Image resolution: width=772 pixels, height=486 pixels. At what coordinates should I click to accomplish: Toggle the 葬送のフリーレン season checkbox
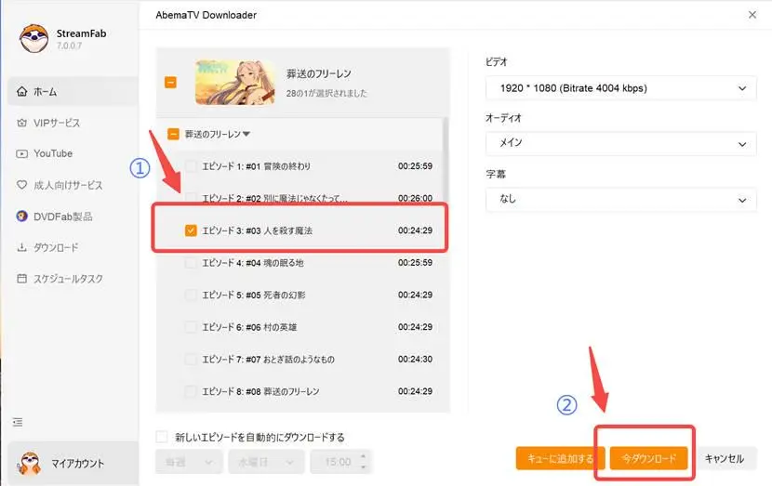coord(173,134)
